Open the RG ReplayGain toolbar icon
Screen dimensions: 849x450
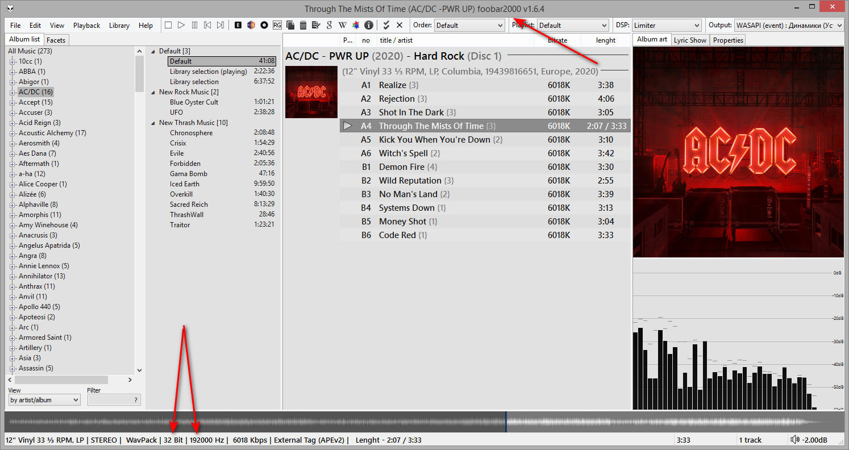tap(277, 25)
